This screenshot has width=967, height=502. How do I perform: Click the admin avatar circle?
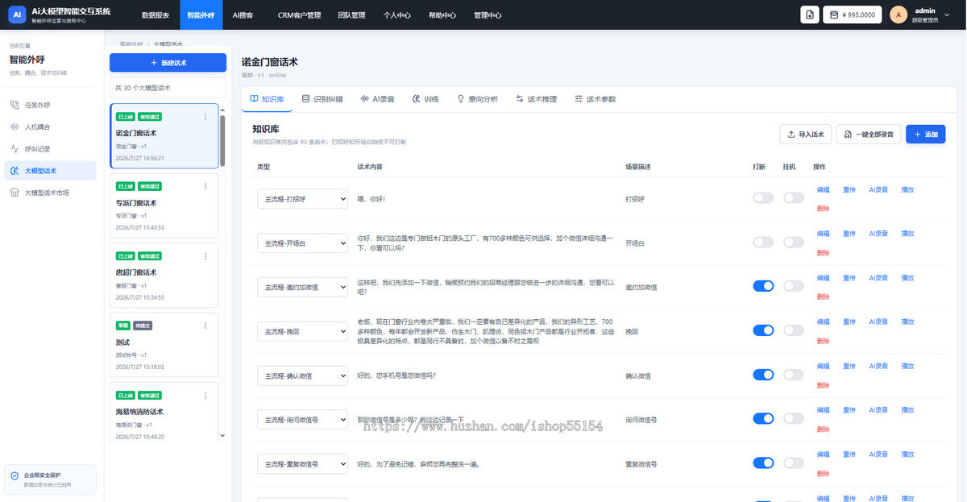point(899,15)
